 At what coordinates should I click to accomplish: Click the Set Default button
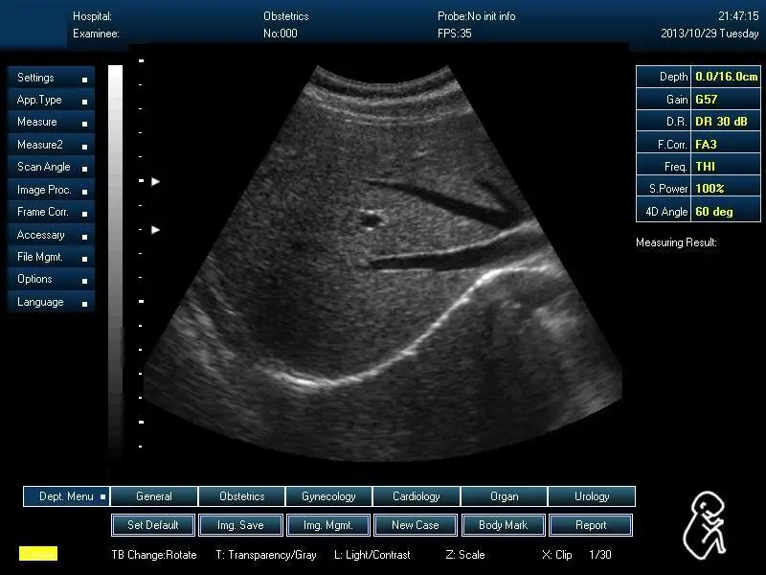tap(153, 525)
